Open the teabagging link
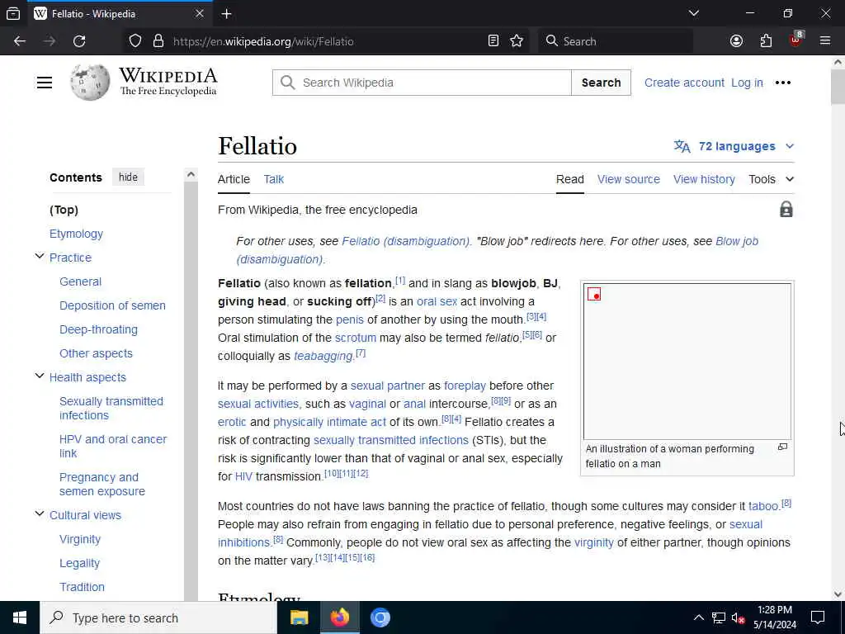 323,356
